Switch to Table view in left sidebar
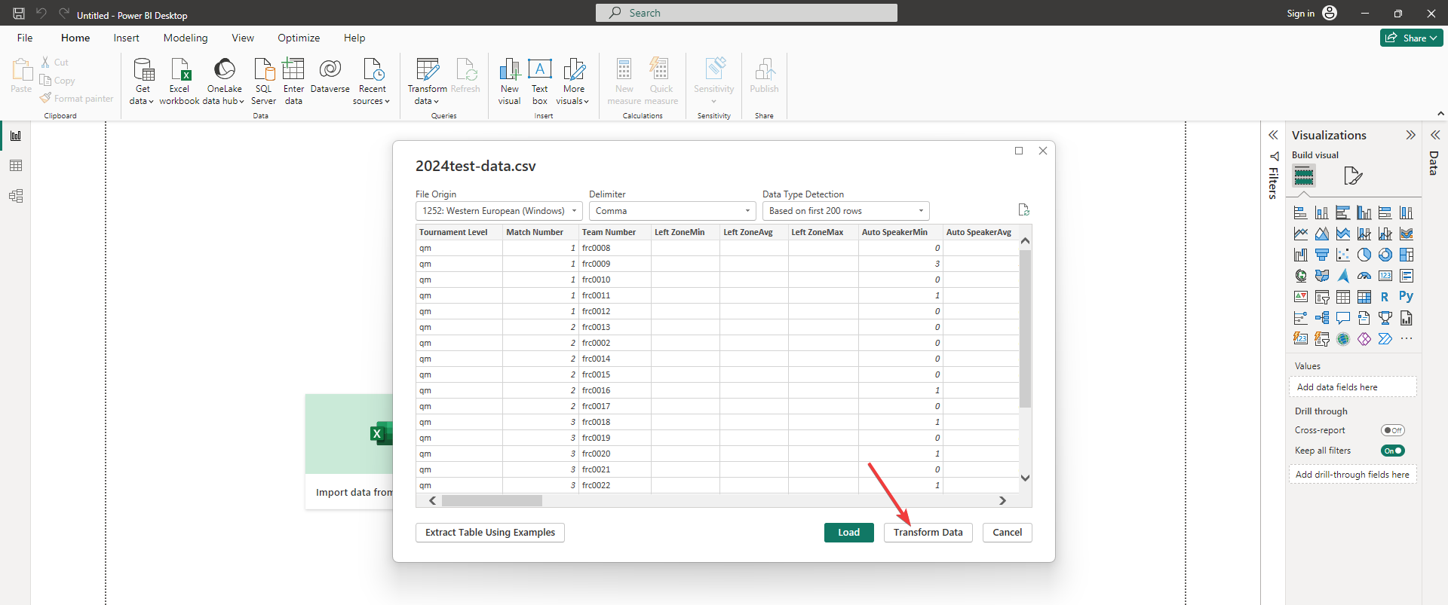Viewport: 1448px width, 605px height. 16,166
